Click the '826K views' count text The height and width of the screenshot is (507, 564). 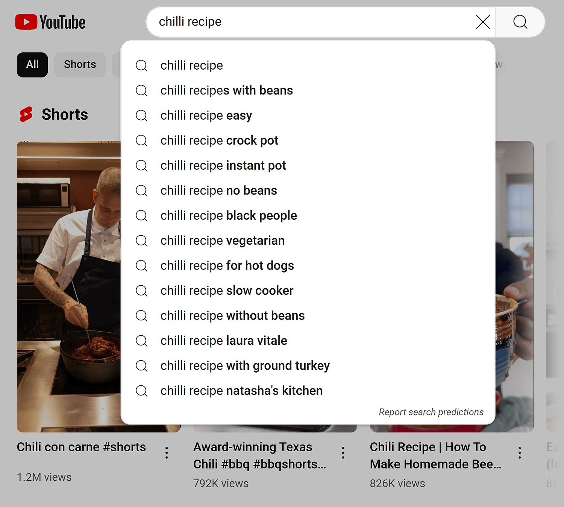click(x=397, y=484)
